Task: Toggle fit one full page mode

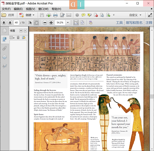Action: (x=82, y=23)
